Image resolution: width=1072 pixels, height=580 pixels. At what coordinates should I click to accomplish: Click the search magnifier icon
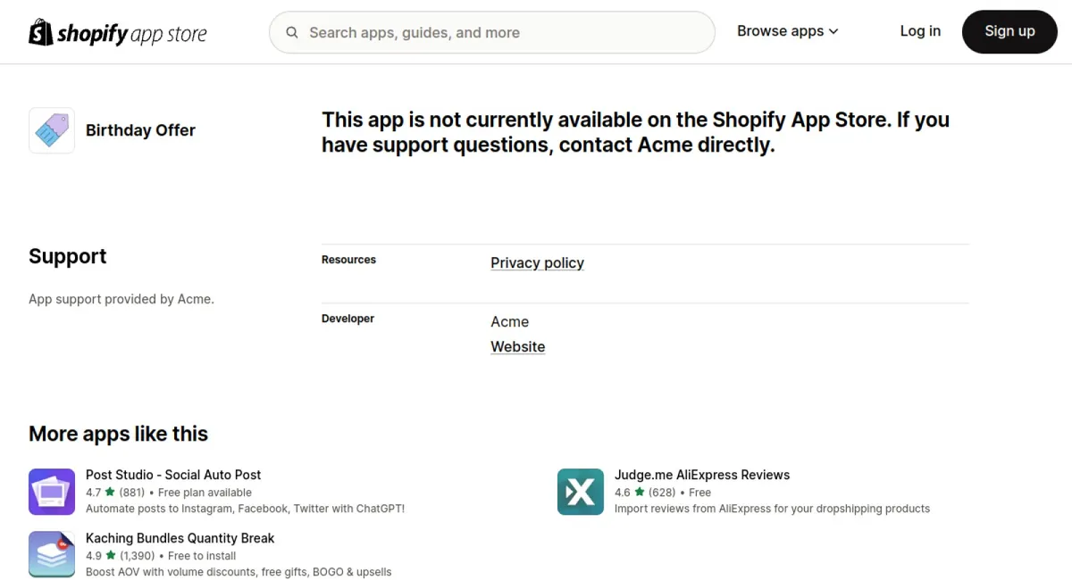(x=292, y=33)
